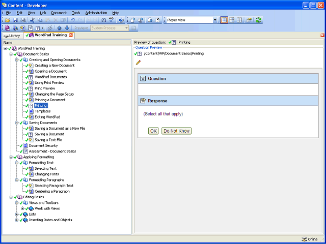Click the Do Not Know button

[177, 131]
